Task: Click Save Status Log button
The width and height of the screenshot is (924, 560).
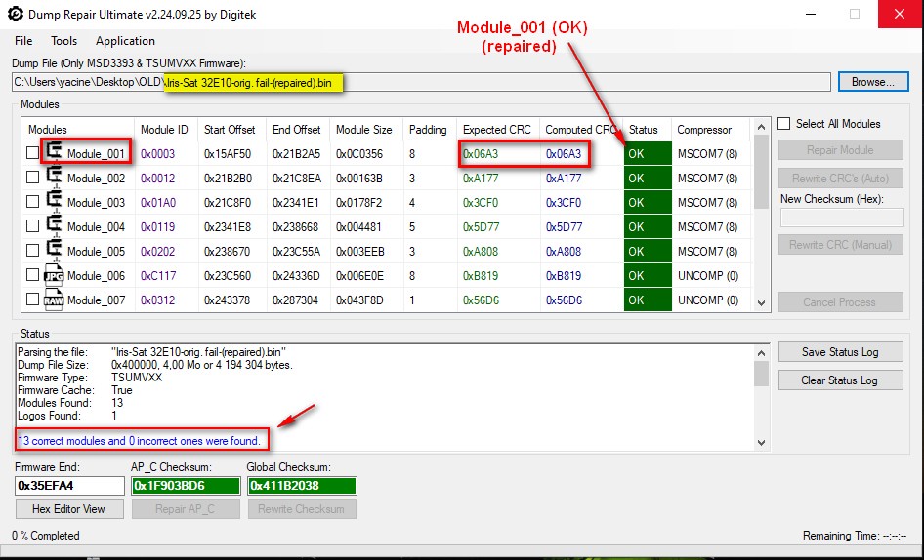Action: coord(840,352)
